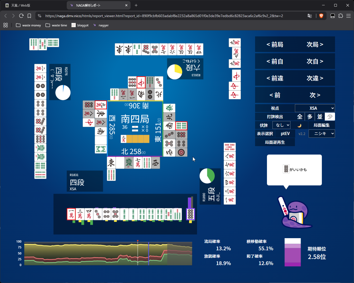Click the tile icon in NAGA's speech bubble

coord(286,169)
